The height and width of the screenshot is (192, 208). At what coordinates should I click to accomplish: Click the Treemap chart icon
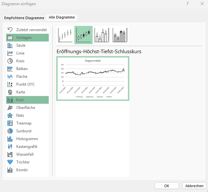click(x=10, y=123)
